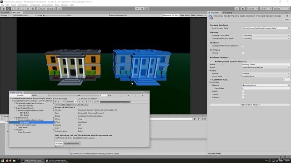
Task: Select the Hand tool in toolbar
Action: [4, 9]
